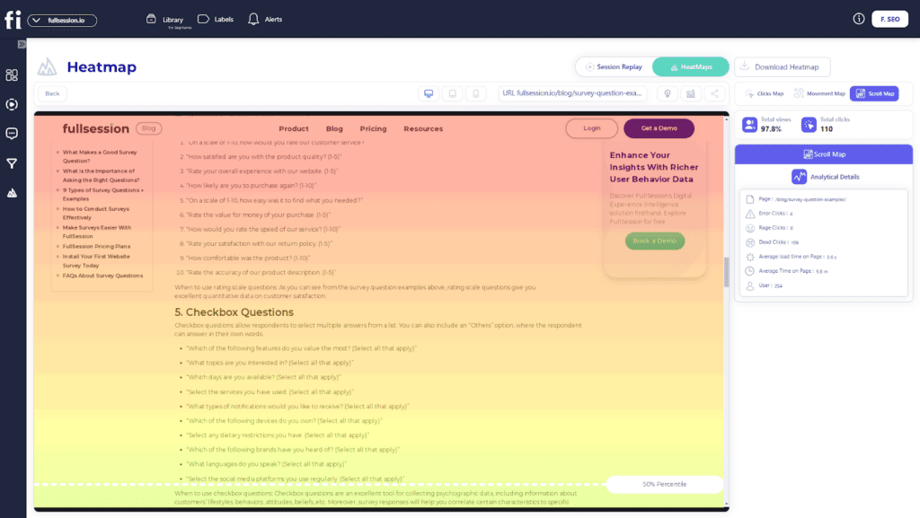Open the fullsession.io site dropdown
The image size is (920, 518).
[62, 20]
